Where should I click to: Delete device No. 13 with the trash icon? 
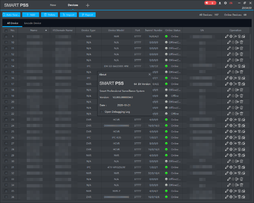click(x=241, y=60)
